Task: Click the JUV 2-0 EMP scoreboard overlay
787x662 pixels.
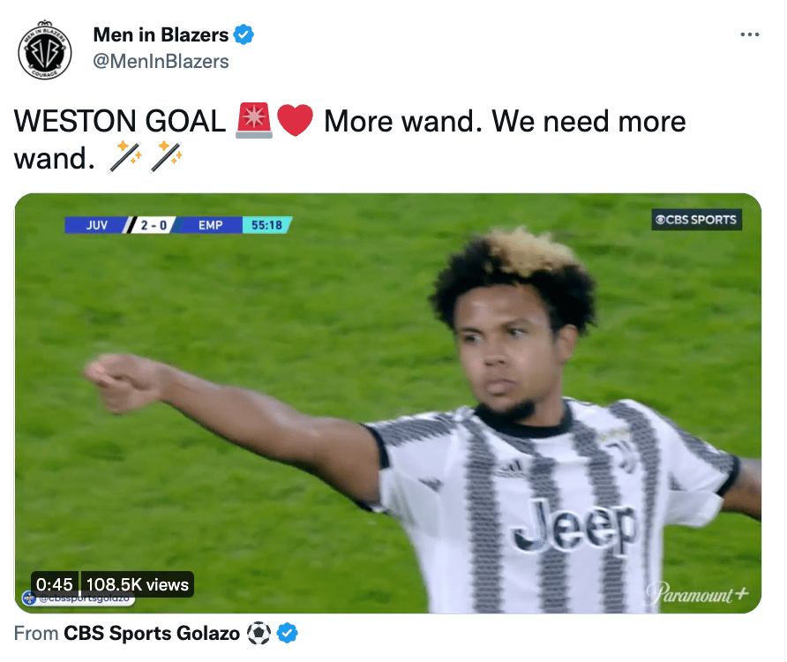Action: tap(154, 224)
